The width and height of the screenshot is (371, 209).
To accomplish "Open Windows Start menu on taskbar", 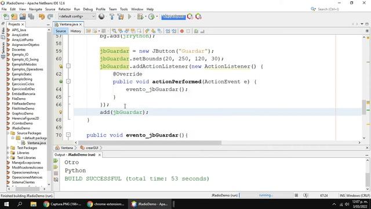I will [6, 204].
